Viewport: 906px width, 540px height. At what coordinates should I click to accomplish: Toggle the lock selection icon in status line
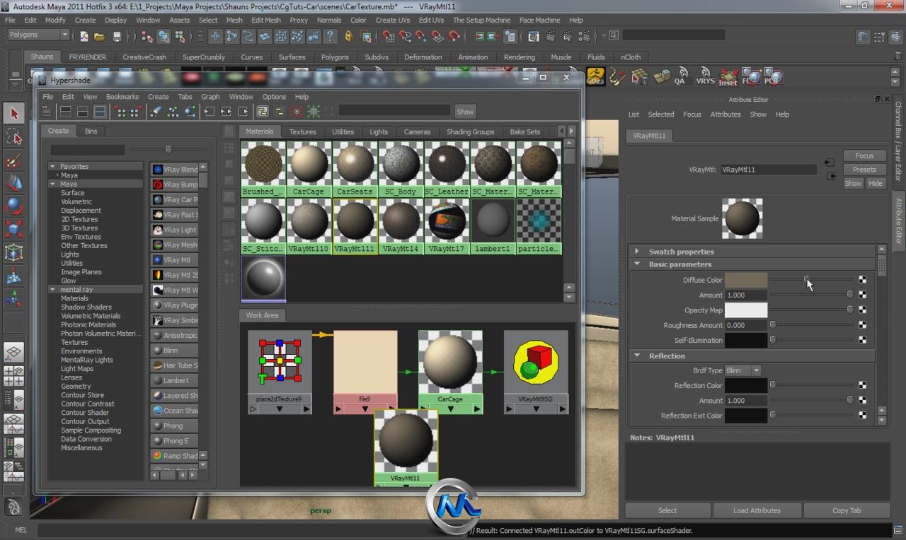[x=349, y=36]
